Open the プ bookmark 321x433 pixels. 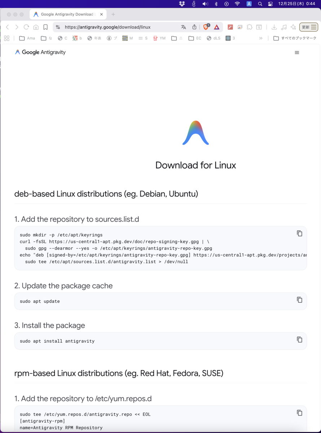point(112,38)
